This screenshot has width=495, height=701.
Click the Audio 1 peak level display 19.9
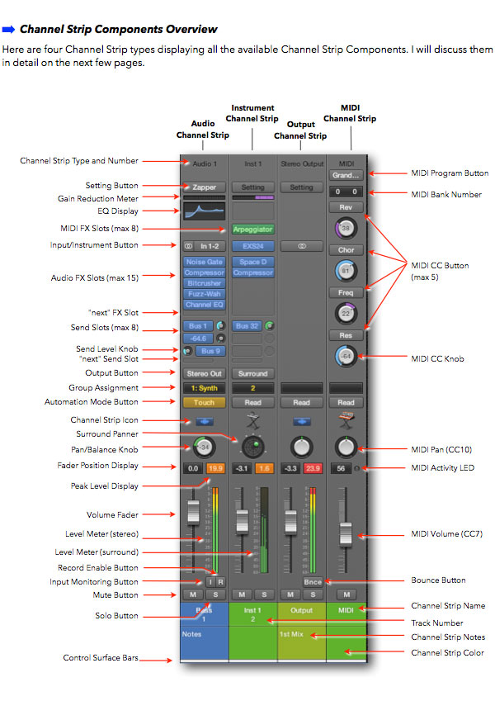pyautogui.click(x=215, y=468)
